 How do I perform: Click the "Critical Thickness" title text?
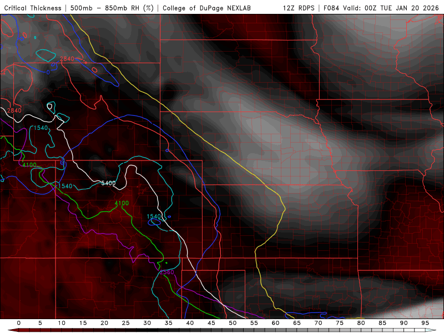click(x=33, y=8)
